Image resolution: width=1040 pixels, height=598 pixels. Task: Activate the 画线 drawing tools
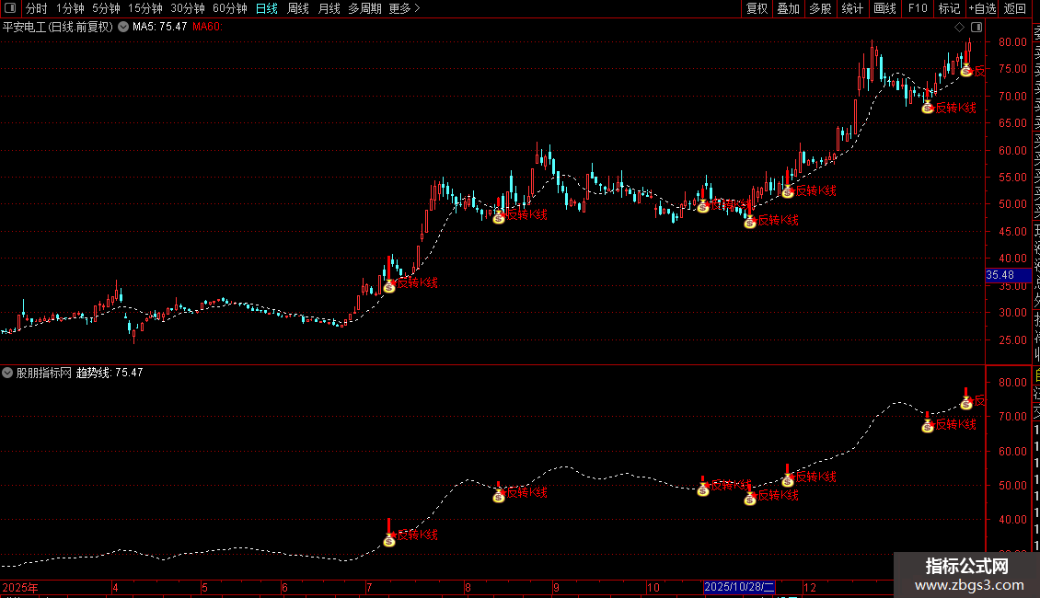click(x=884, y=8)
